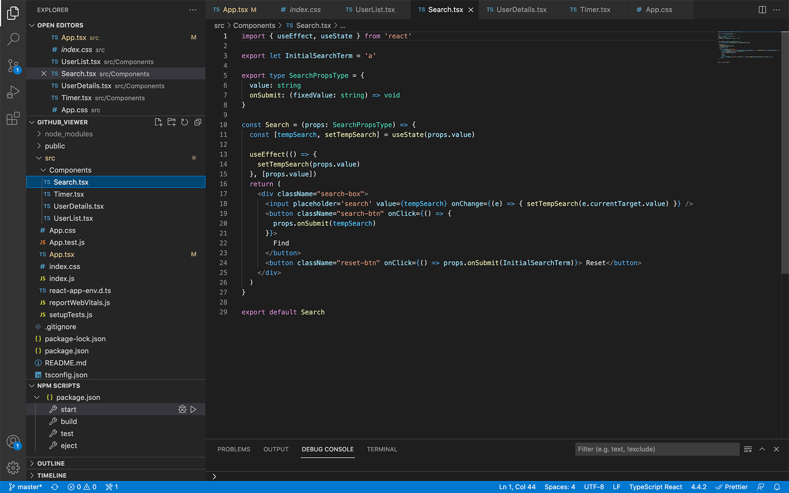
Task: Click the ports forwarded indicator showing 1
Action: 112,487
